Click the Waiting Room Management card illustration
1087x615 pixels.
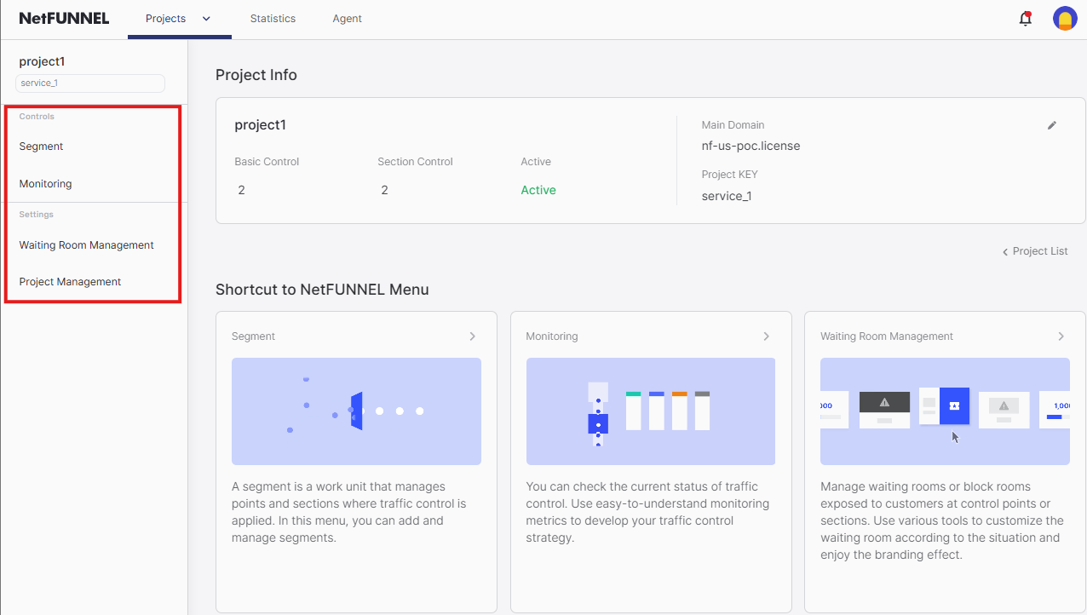tap(944, 411)
